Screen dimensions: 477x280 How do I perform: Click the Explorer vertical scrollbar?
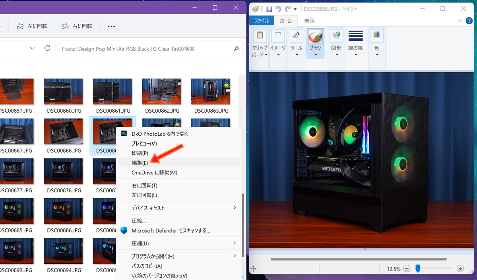click(243, 225)
